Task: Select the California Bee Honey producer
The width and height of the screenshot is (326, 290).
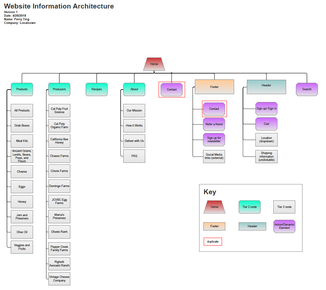Action: [x=59, y=141]
